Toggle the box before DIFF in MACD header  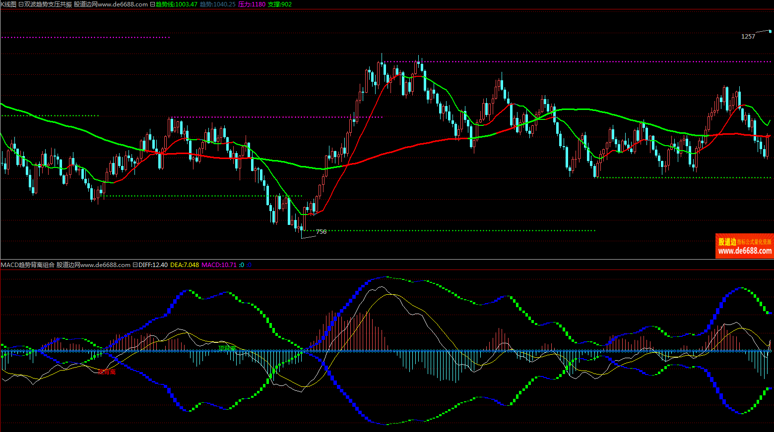[x=135, y=265]
